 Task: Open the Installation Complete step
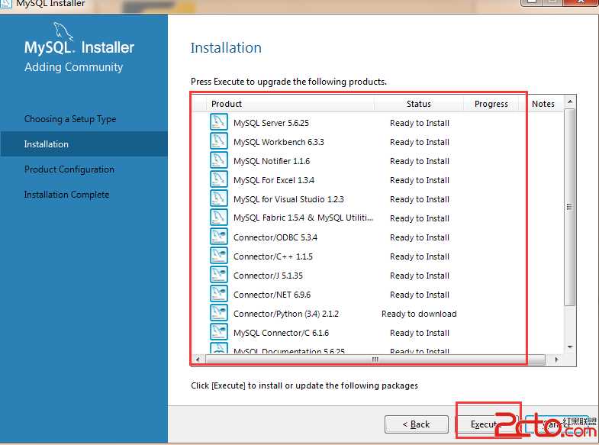click(66, 195)
